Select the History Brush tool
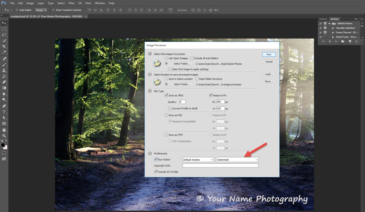The image size is (365, 212). (4, 76)
